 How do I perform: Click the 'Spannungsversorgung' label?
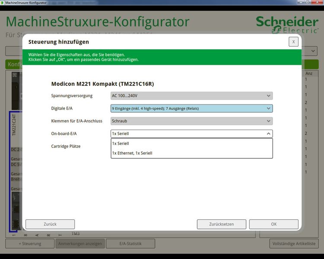click(72, 96)
